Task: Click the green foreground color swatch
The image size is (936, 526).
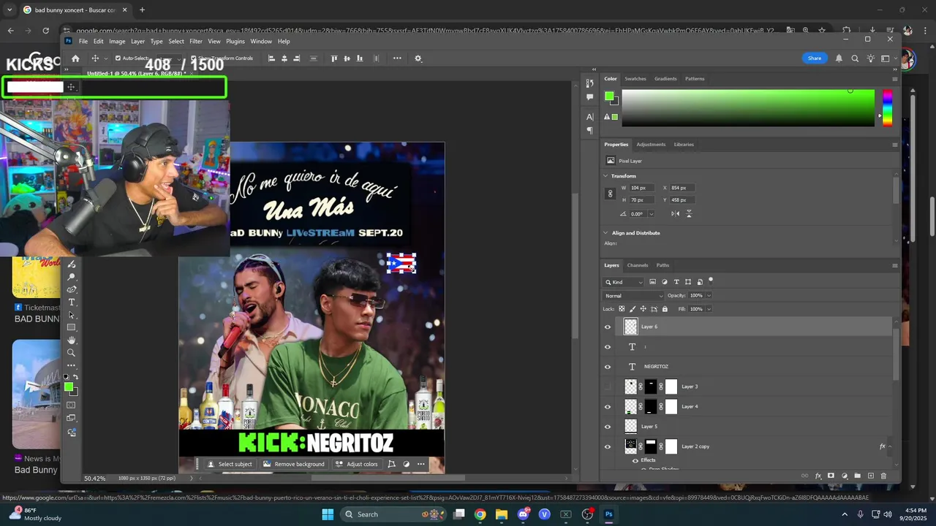Action: [69, 387]
